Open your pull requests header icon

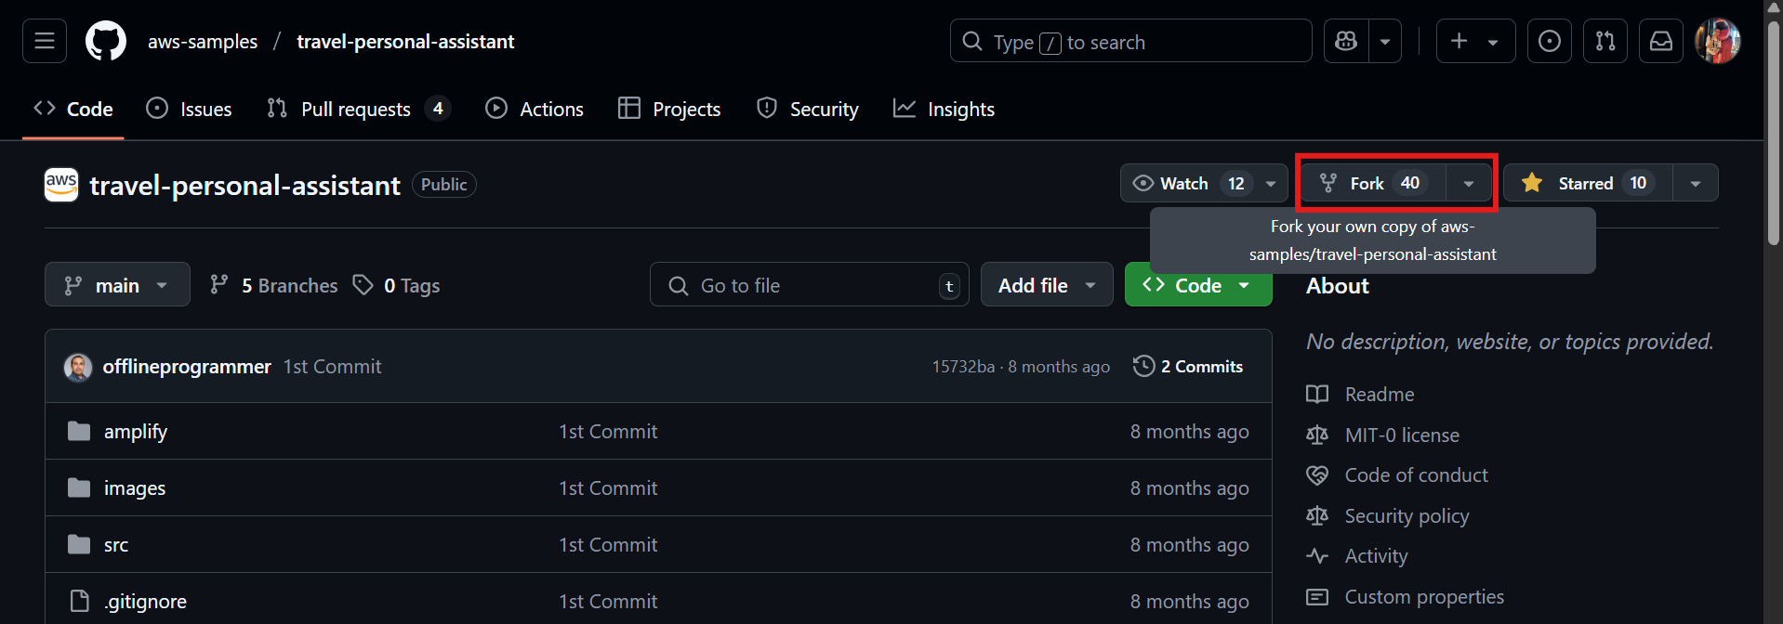click(1605, 41)
